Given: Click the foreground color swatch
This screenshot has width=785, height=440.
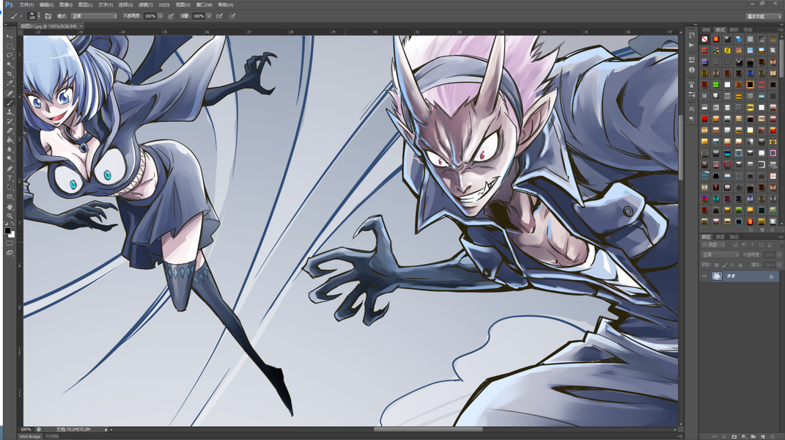Looking at the screenshot, I should [x=7, y=230].
